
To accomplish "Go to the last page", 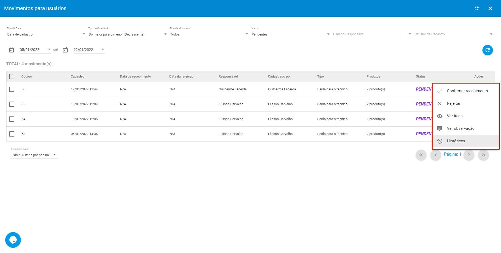I will (484, 155).
